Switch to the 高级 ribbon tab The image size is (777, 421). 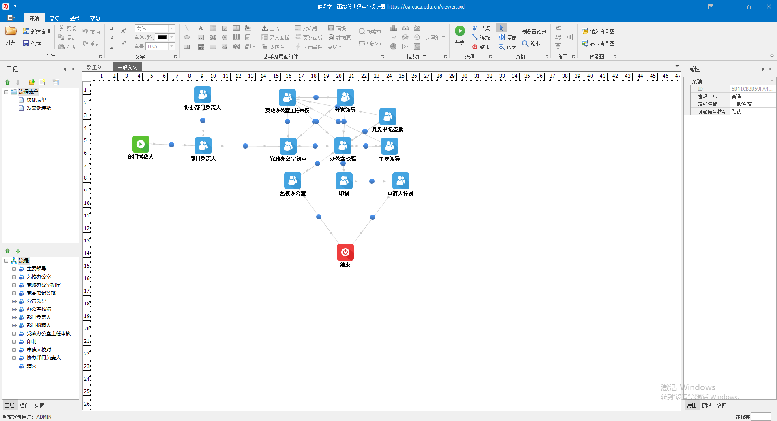(54, 18)
